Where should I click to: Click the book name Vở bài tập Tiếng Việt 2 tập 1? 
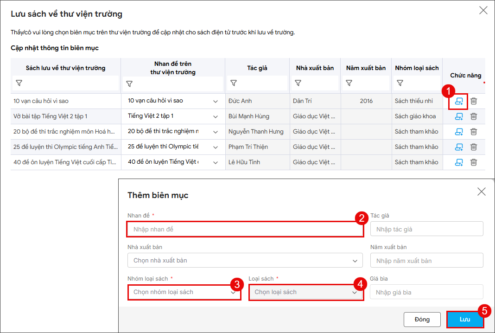click(51, 116)
